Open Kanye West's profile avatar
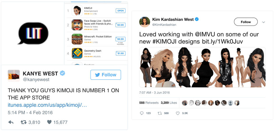 pyautogui.click(x=14, y=76)
